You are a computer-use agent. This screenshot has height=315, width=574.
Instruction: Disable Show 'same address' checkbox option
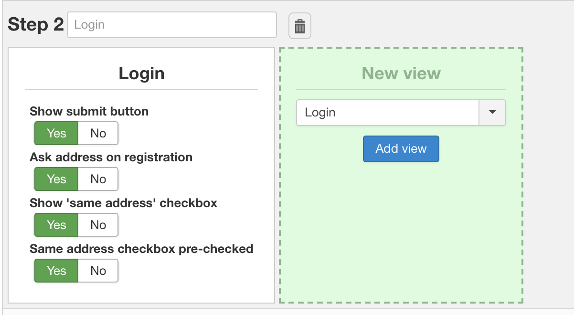98,225
